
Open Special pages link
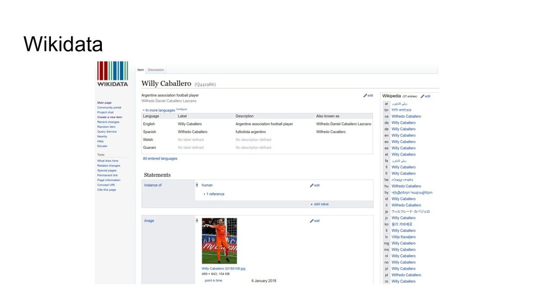pyautogui.click(x=107, y=170)
